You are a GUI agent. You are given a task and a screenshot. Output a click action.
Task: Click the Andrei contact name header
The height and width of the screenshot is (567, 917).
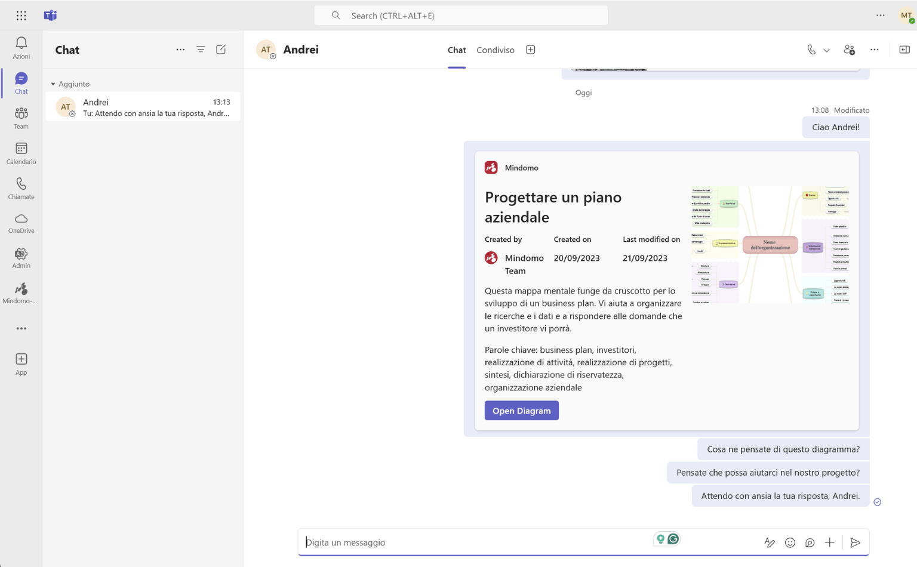click(x=301, y=50)
